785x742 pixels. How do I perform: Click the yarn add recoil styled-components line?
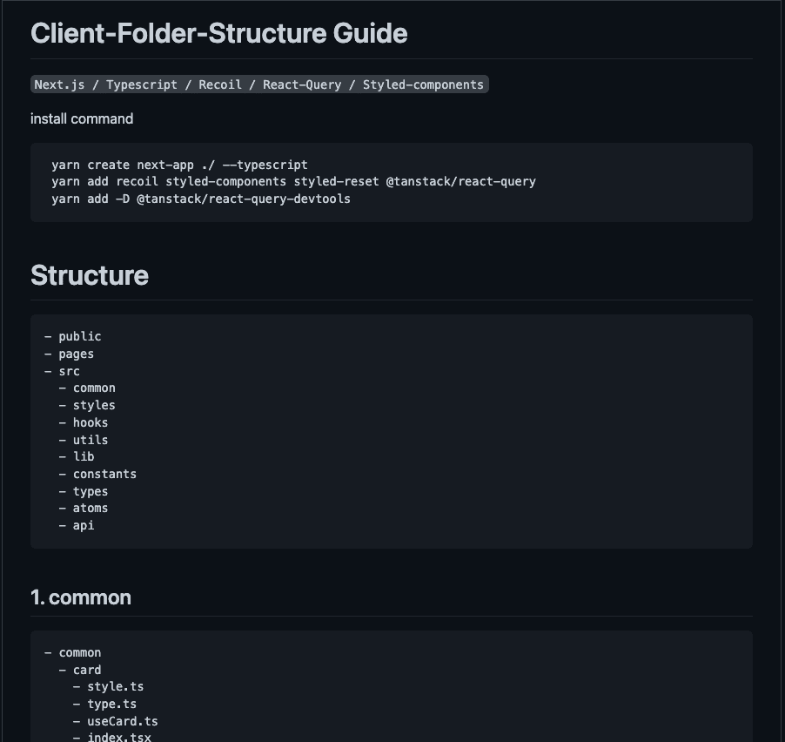[x=293, y=182]
